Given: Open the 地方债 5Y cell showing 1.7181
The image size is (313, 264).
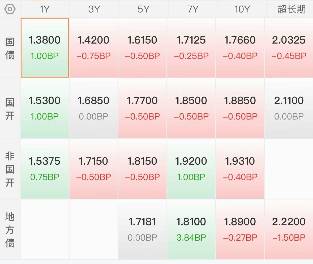Looking at the screenshot, I should 142,229.
